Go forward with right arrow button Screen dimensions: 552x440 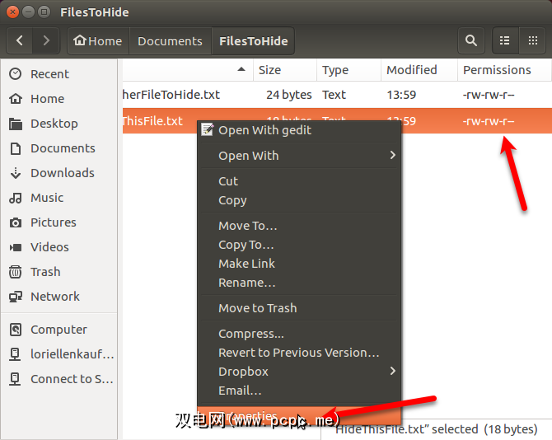point(46,40)
